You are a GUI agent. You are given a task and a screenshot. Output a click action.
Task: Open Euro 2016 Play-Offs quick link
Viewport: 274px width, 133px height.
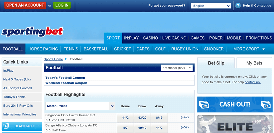point(22,105)
